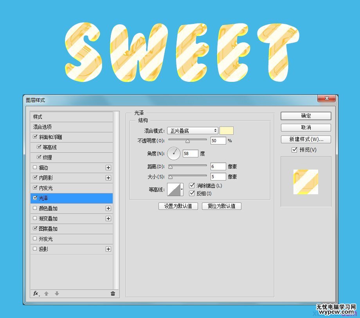This screenshot has width=360, height=318.
Task: Click the up arrow to move effect up
Action: point(46,293)
